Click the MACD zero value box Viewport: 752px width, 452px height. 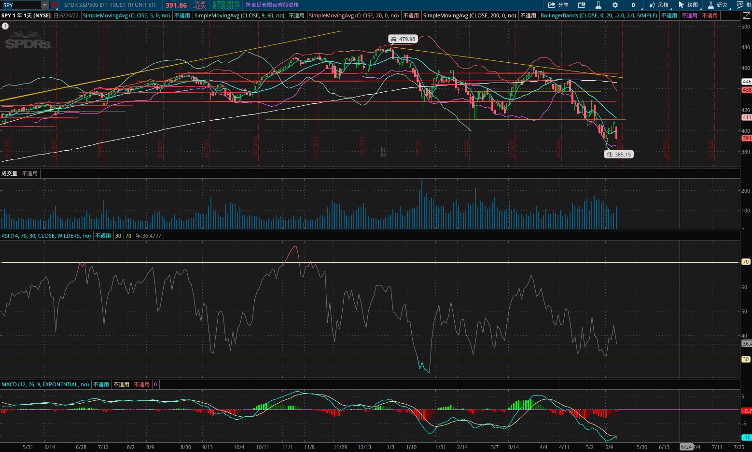pos(155,384)
